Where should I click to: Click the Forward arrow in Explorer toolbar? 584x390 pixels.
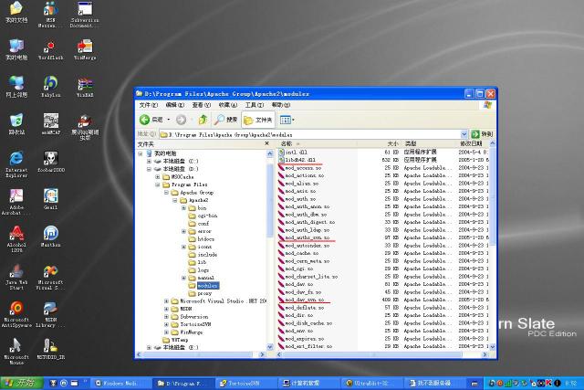click(x=181, y=120)
